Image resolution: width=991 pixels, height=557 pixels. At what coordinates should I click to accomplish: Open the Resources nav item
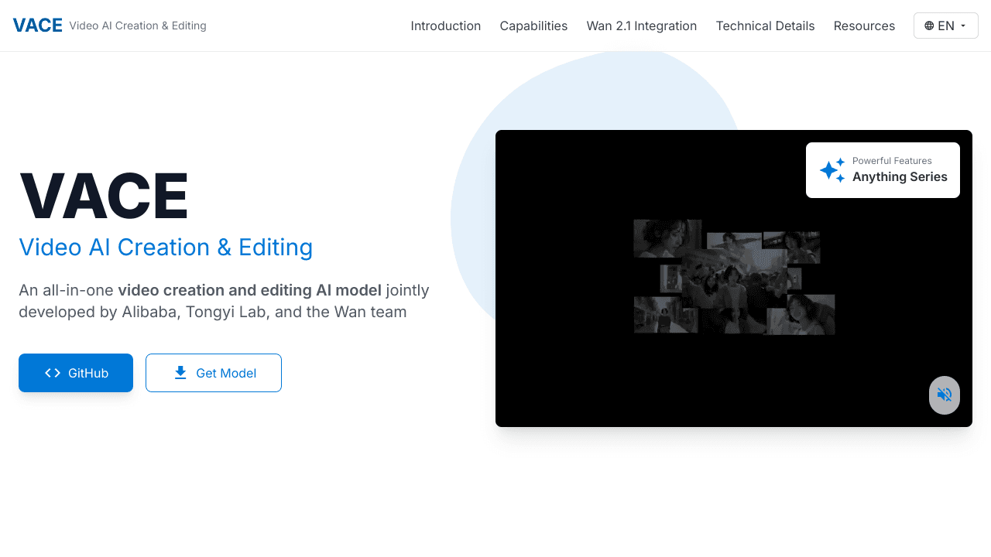(x=864, y=26)
